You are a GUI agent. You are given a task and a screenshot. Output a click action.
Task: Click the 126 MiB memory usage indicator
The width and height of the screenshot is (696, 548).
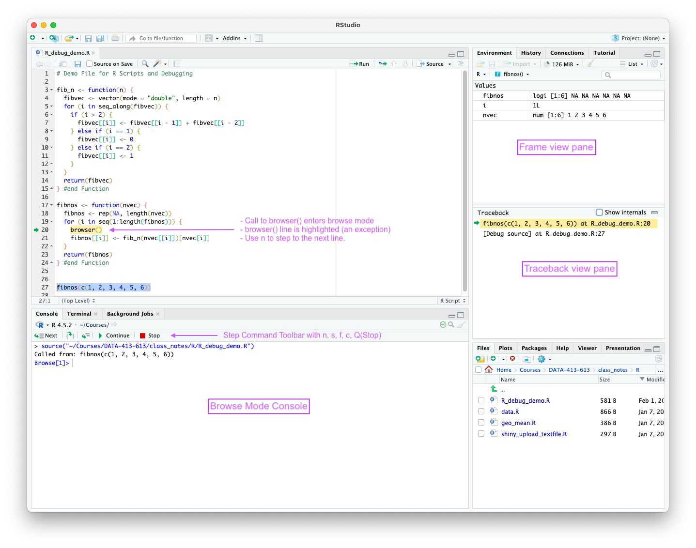[x=562, y=63]
